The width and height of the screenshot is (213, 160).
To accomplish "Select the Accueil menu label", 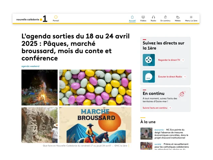I will tap(132, 21).
